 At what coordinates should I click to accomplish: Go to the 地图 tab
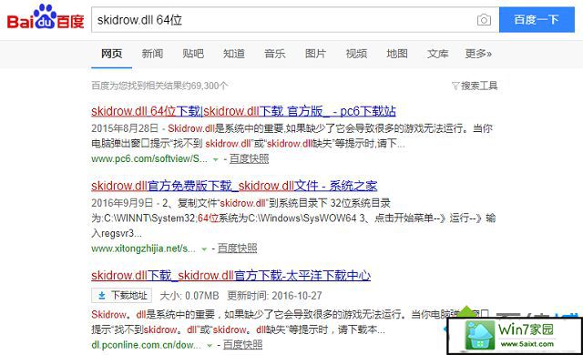[397, 54]
